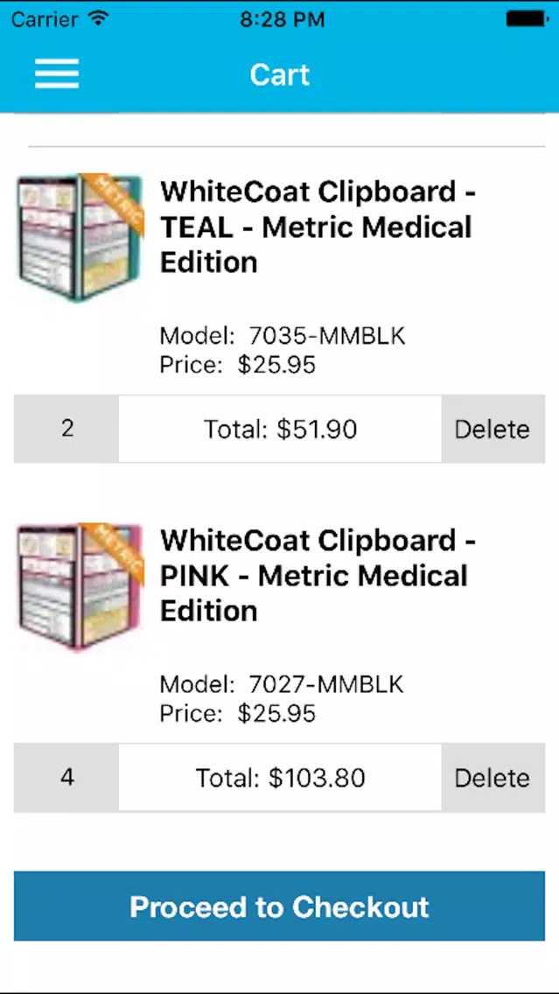Tap the Cart header title

click(x=279, y=74)
